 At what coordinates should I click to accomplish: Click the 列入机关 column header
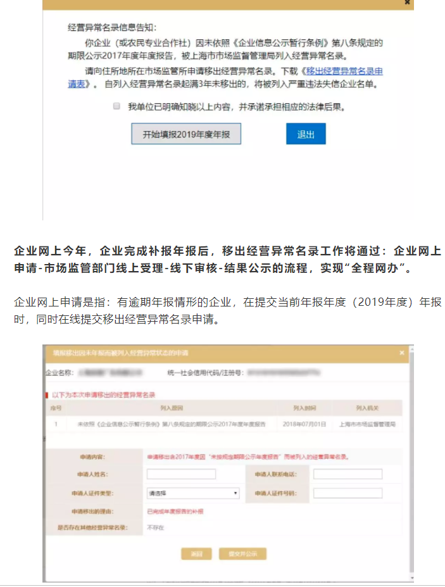pos(367,408)
